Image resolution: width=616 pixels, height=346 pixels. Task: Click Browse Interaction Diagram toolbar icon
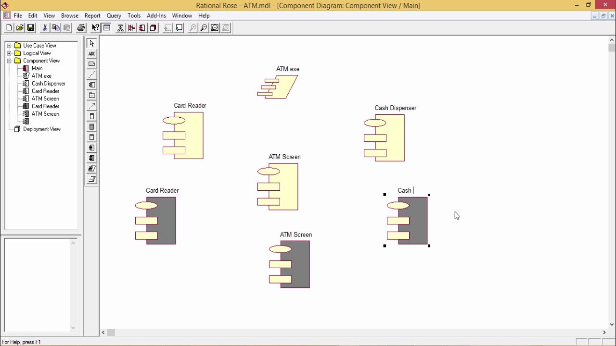point(131,28)
